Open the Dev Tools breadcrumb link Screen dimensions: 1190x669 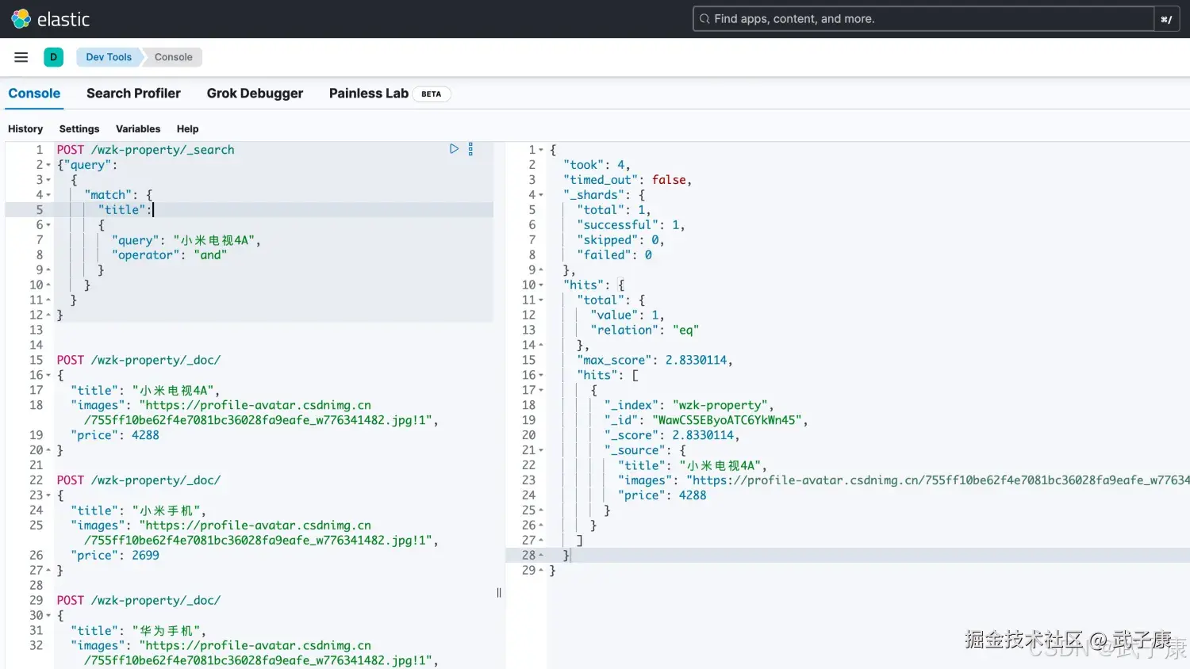(x=108, y=56)
